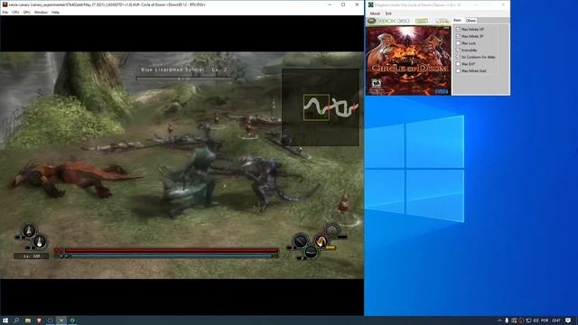Click the trainer window title bar icon
Image resolution: width=578 pixels, height=325 pixels.
[x=370, y=5]
